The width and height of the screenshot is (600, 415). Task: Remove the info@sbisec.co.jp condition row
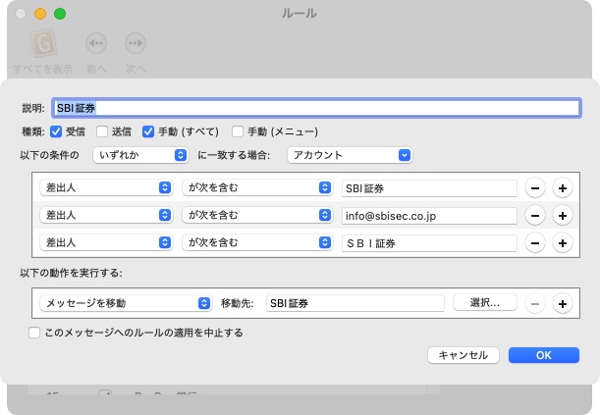click(536, 215)
